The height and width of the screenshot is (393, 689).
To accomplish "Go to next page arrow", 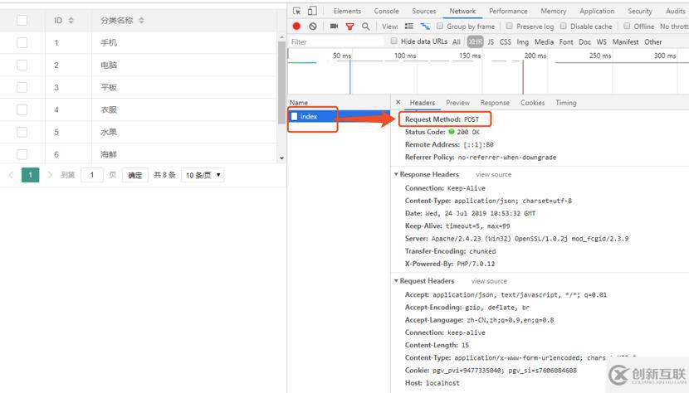I will coord(50,175).
